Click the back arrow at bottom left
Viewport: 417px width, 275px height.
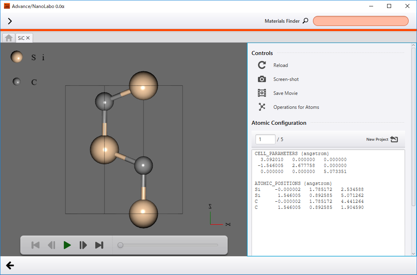(x=10, y=265)
